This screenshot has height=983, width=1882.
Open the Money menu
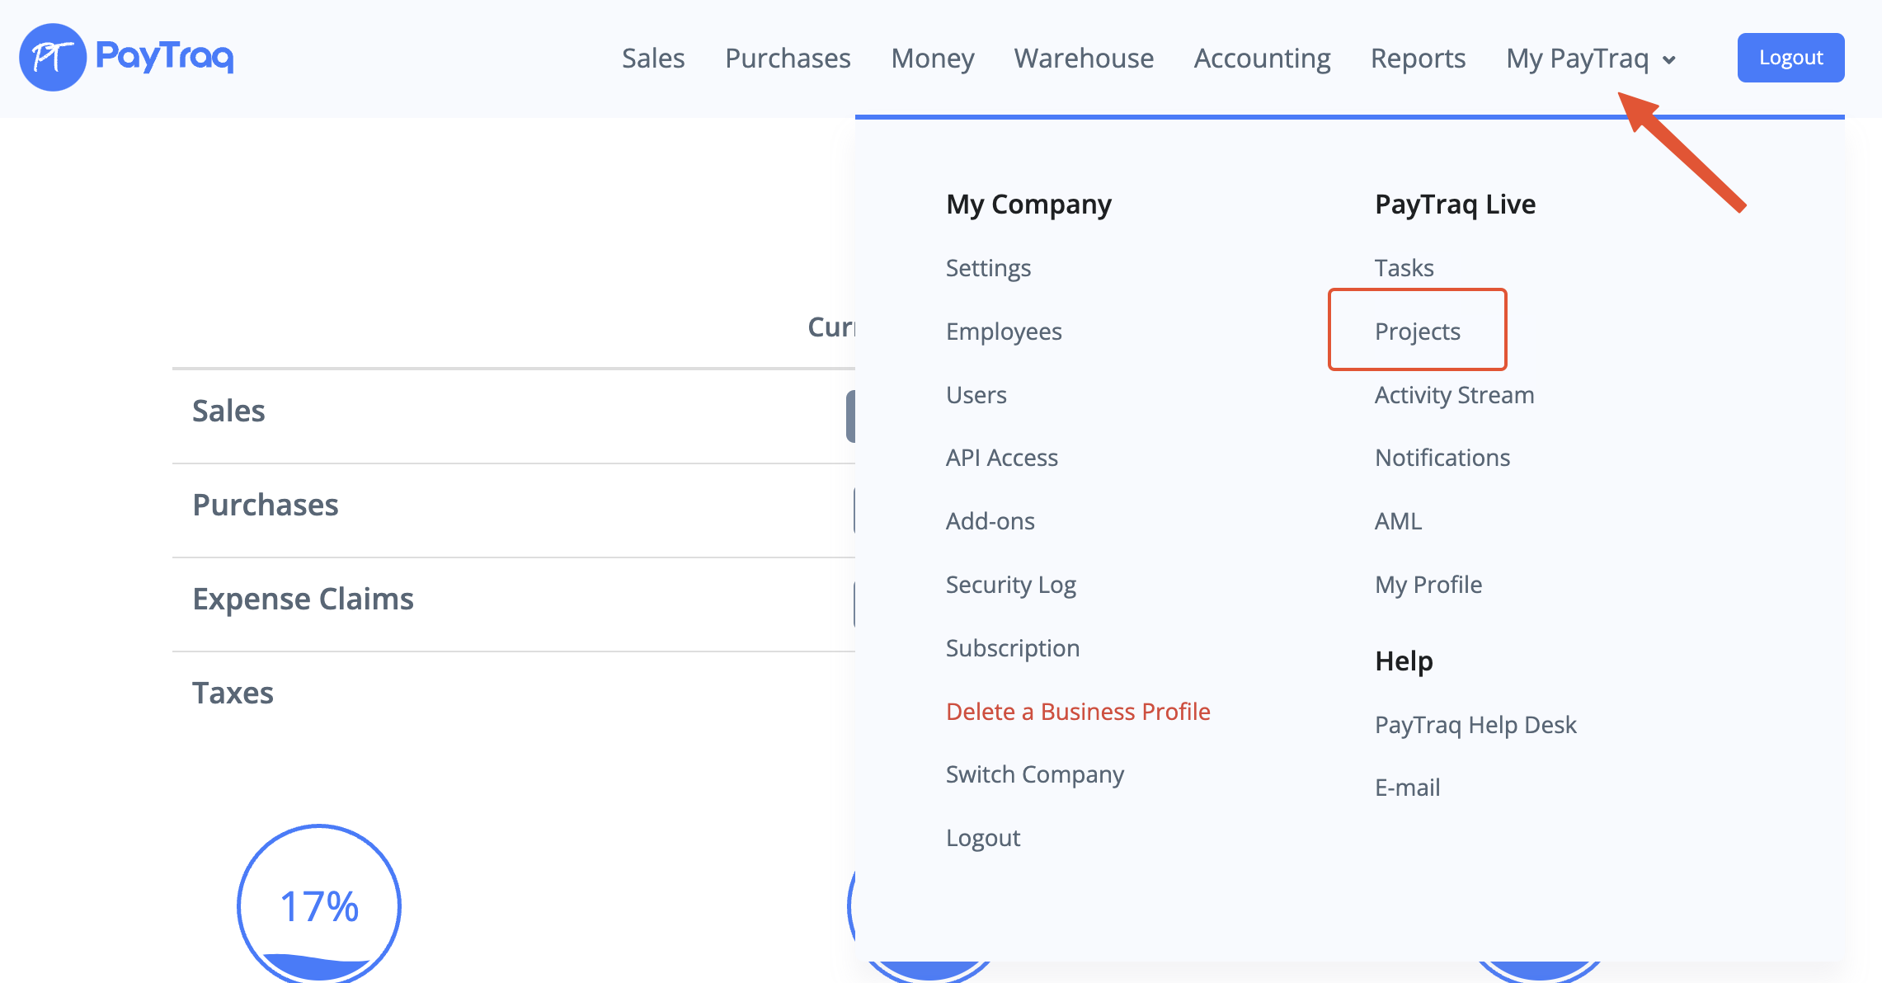(x=932, y=59)
